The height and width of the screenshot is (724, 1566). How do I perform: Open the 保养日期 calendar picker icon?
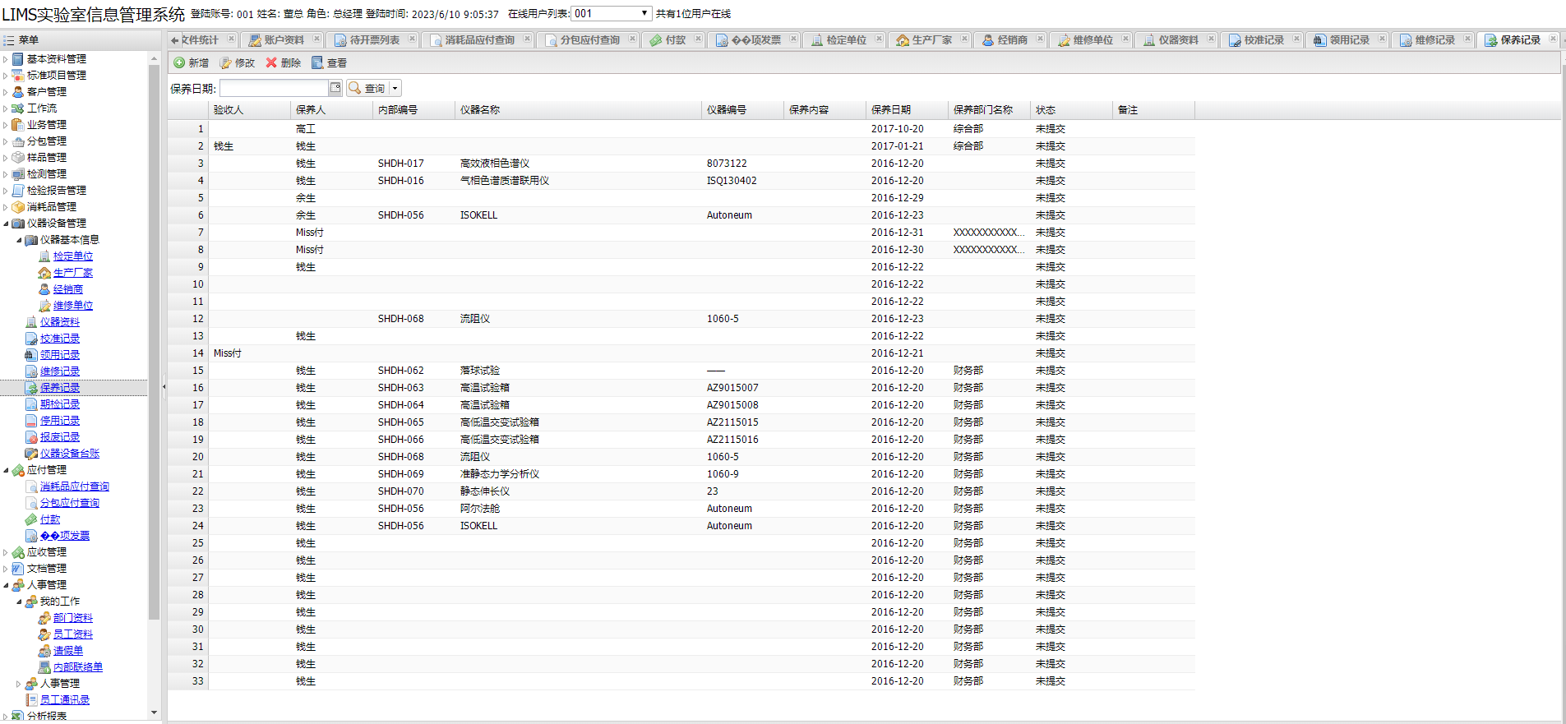(335, 88)
